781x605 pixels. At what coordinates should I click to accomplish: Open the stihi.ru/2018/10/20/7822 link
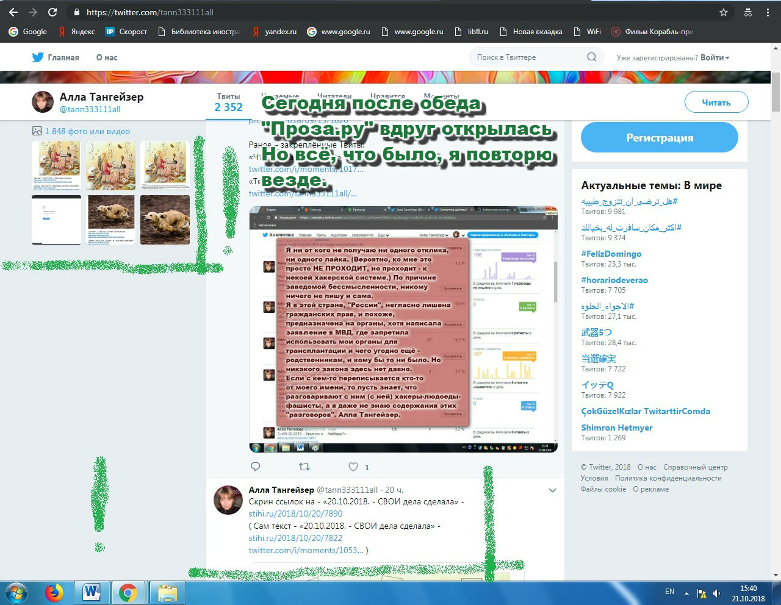click(296, 538)
